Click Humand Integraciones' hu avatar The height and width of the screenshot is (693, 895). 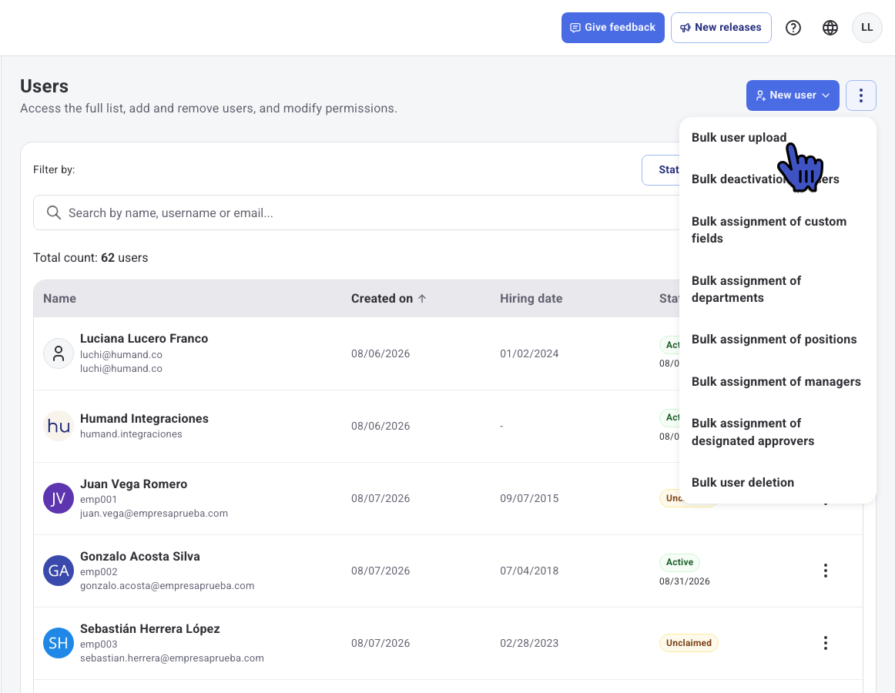[x=59, y=426]
